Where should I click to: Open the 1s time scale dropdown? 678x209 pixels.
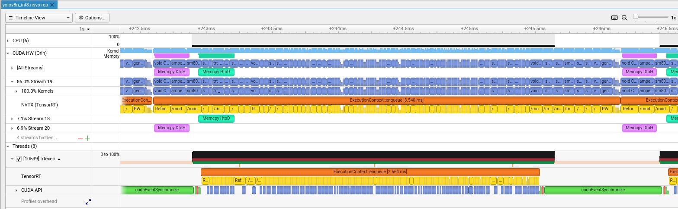[x=84, y=29]
